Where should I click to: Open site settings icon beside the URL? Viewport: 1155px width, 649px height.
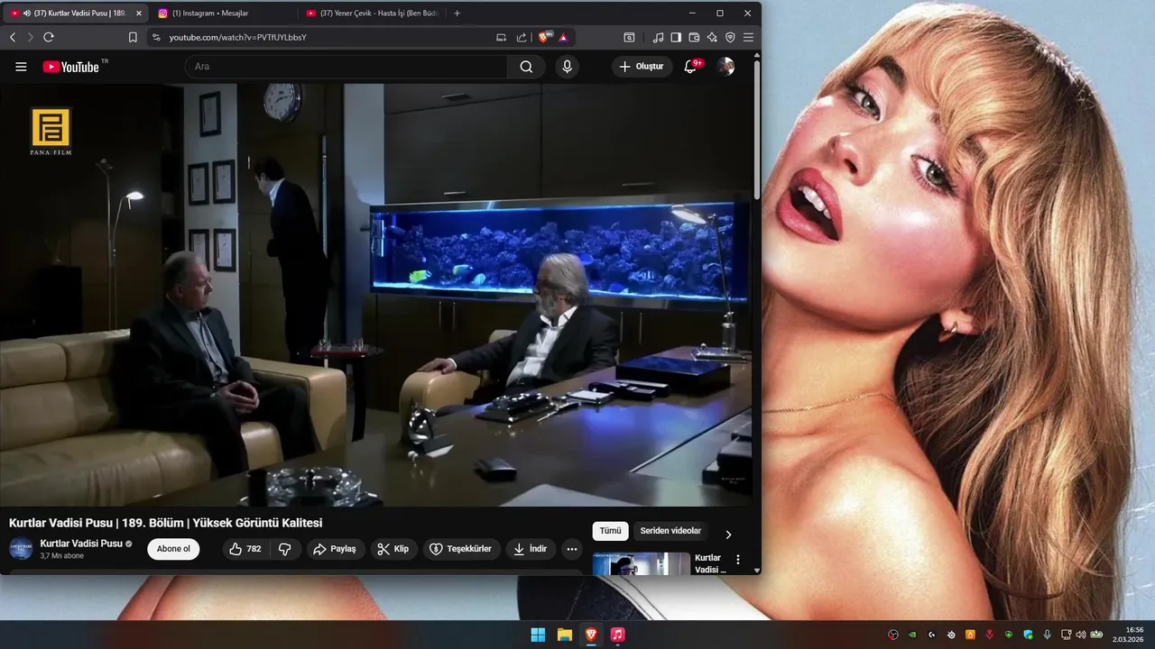pos(156,37)
